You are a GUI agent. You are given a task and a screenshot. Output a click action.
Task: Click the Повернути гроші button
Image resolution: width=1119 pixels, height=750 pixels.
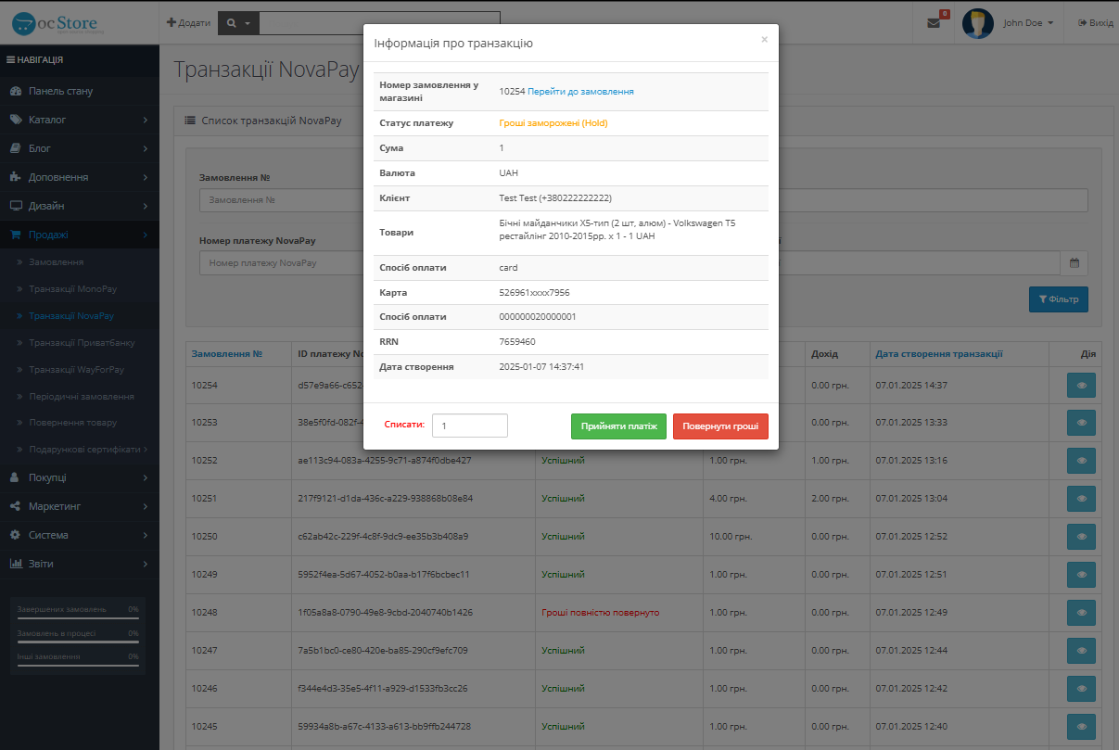(720, 426)
